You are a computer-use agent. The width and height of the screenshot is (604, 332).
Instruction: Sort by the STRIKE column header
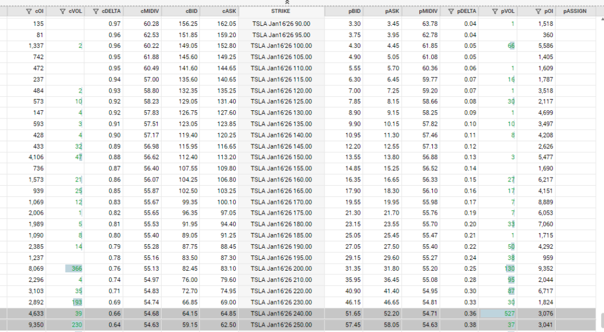pos(281,11)
